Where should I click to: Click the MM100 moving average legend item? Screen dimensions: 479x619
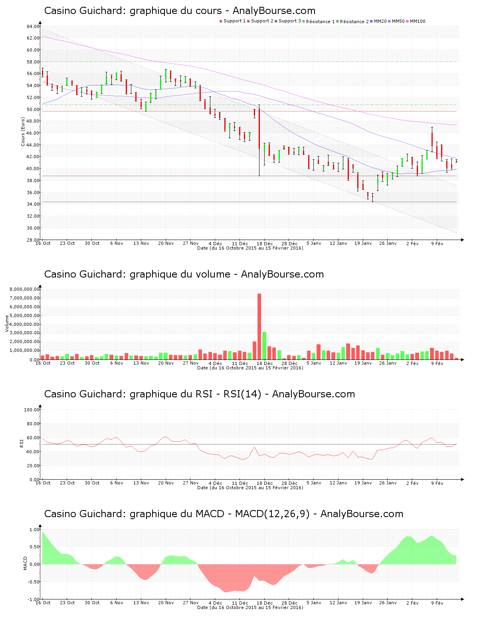pyautogui.click(x=417, y=21)
